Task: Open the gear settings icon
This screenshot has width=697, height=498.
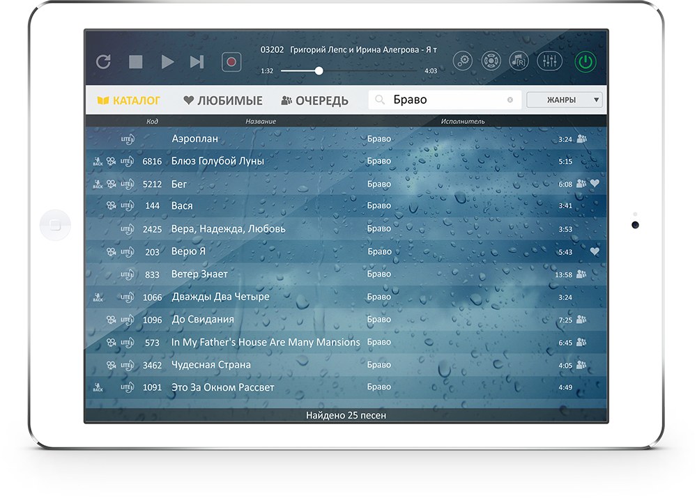Action: pos(463,61)
